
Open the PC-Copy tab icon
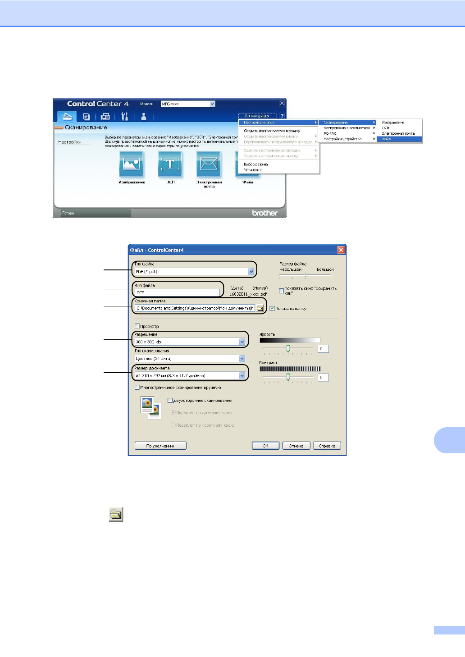pyautogui.click(x=87, y=117)
